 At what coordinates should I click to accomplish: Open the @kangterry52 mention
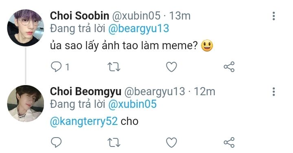84,121
